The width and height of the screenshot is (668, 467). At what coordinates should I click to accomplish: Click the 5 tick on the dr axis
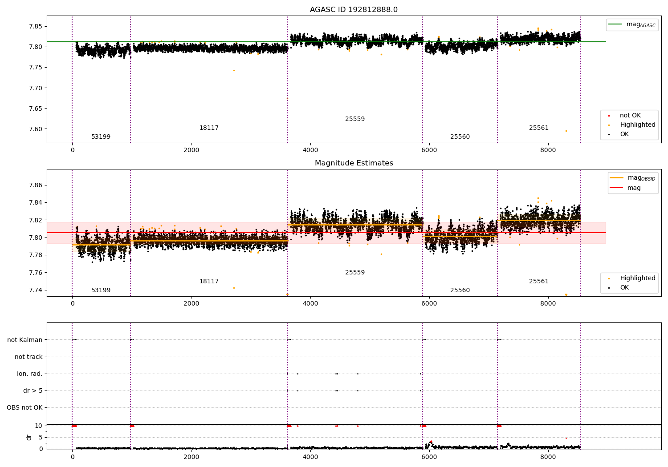(41, 438)
